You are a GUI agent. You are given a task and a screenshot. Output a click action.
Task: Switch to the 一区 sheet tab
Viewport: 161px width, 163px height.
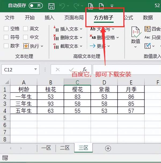click(46, 148)
